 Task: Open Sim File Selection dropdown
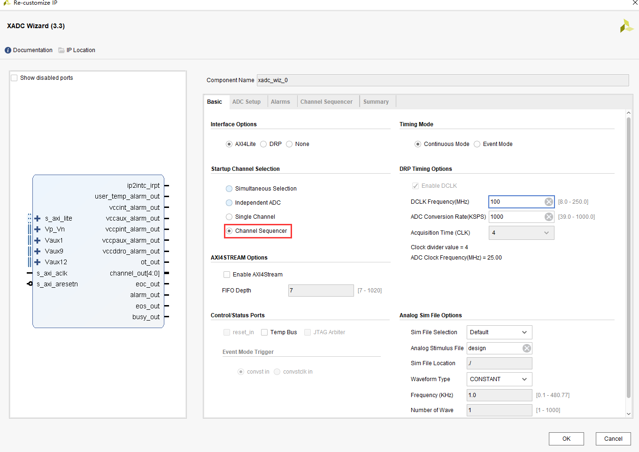tap(499, 332)
